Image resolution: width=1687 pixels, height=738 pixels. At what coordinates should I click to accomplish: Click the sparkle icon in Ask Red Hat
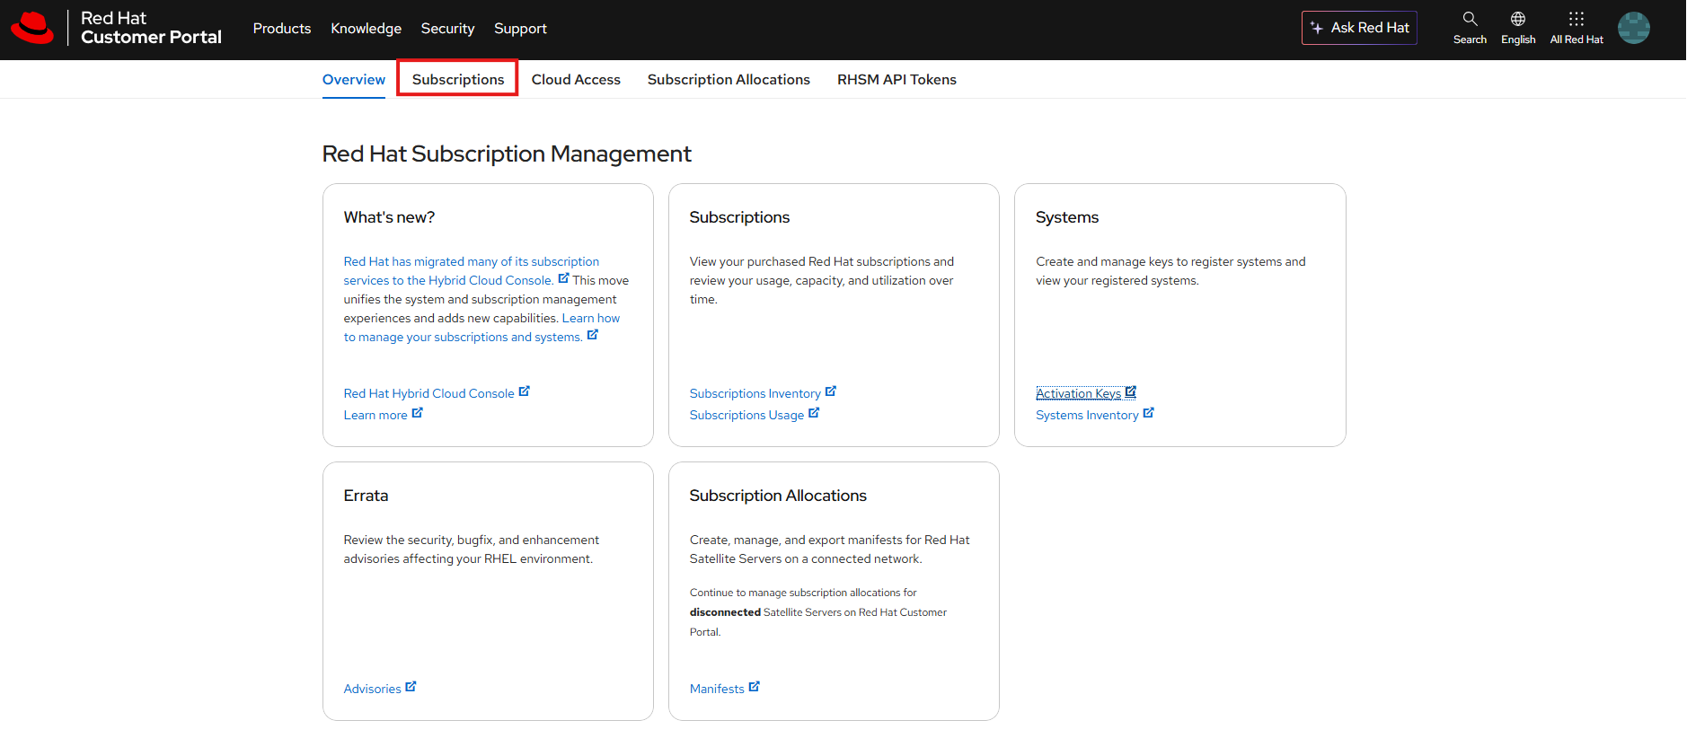(x=1317, y=28)
